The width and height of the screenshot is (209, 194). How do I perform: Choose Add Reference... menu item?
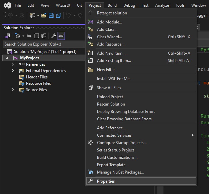tap(141, 128)
